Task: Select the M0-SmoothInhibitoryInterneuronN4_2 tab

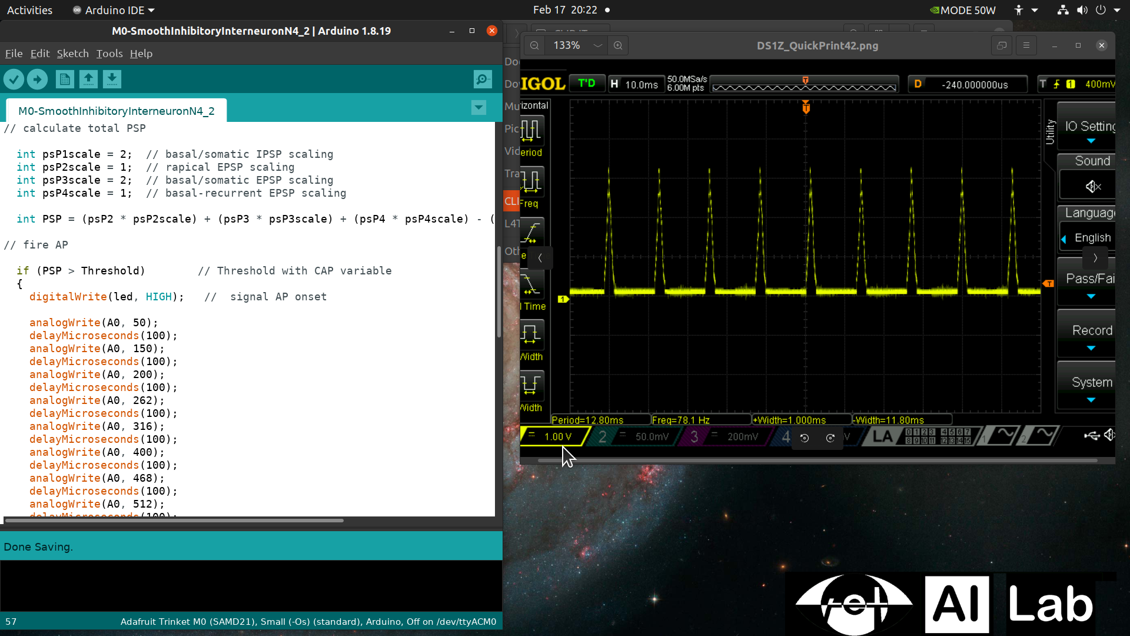Action: [x=116, y=111]
